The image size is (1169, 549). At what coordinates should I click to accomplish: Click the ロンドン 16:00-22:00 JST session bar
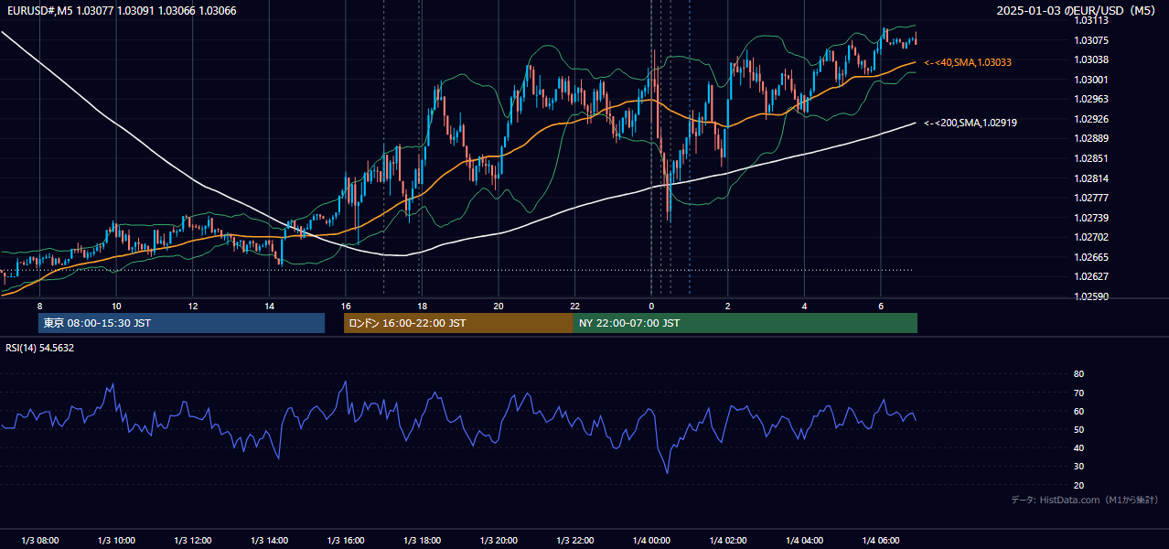pyautogui.click(x=458, y=323)
